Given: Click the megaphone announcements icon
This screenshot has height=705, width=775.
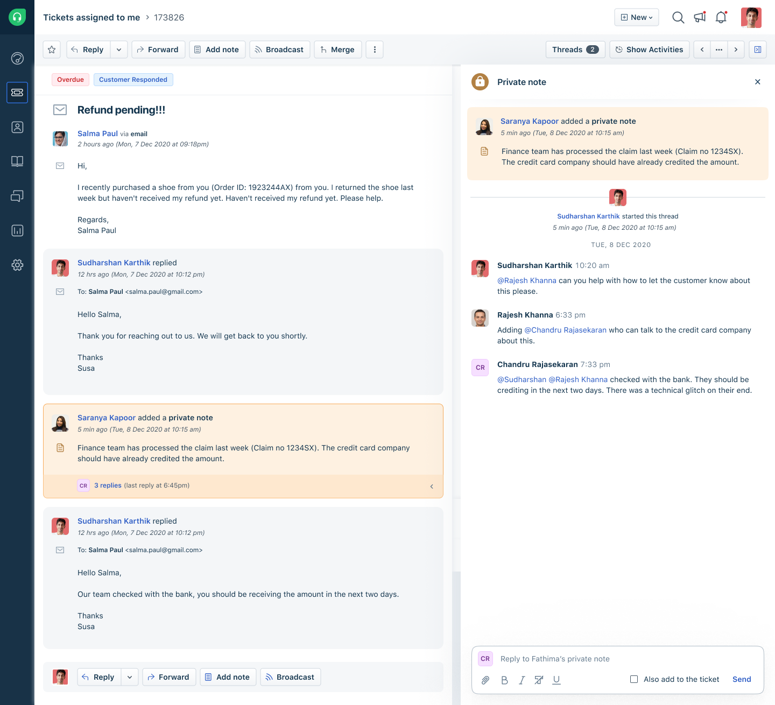Looking at the screenshot, I should (x=700, y=17).
